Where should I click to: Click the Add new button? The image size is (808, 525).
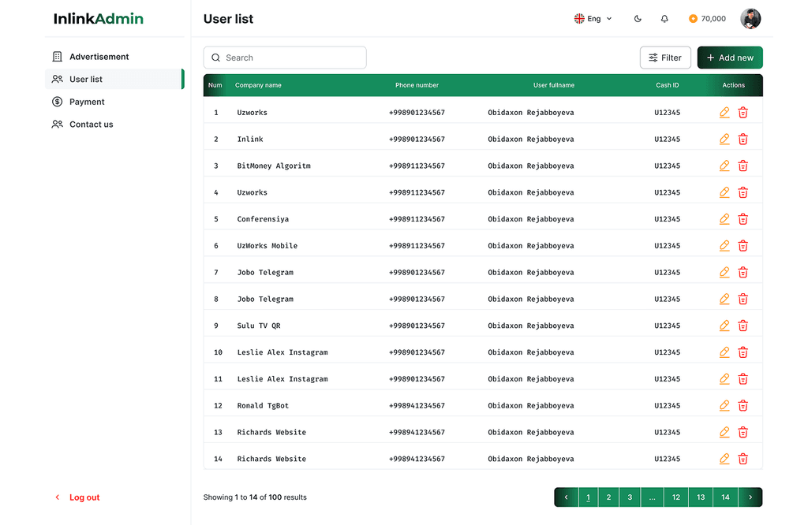point(730,58)
